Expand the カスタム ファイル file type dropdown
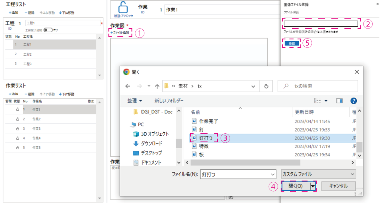Screen dimensions: 381x203 click(x=317, y=174)
